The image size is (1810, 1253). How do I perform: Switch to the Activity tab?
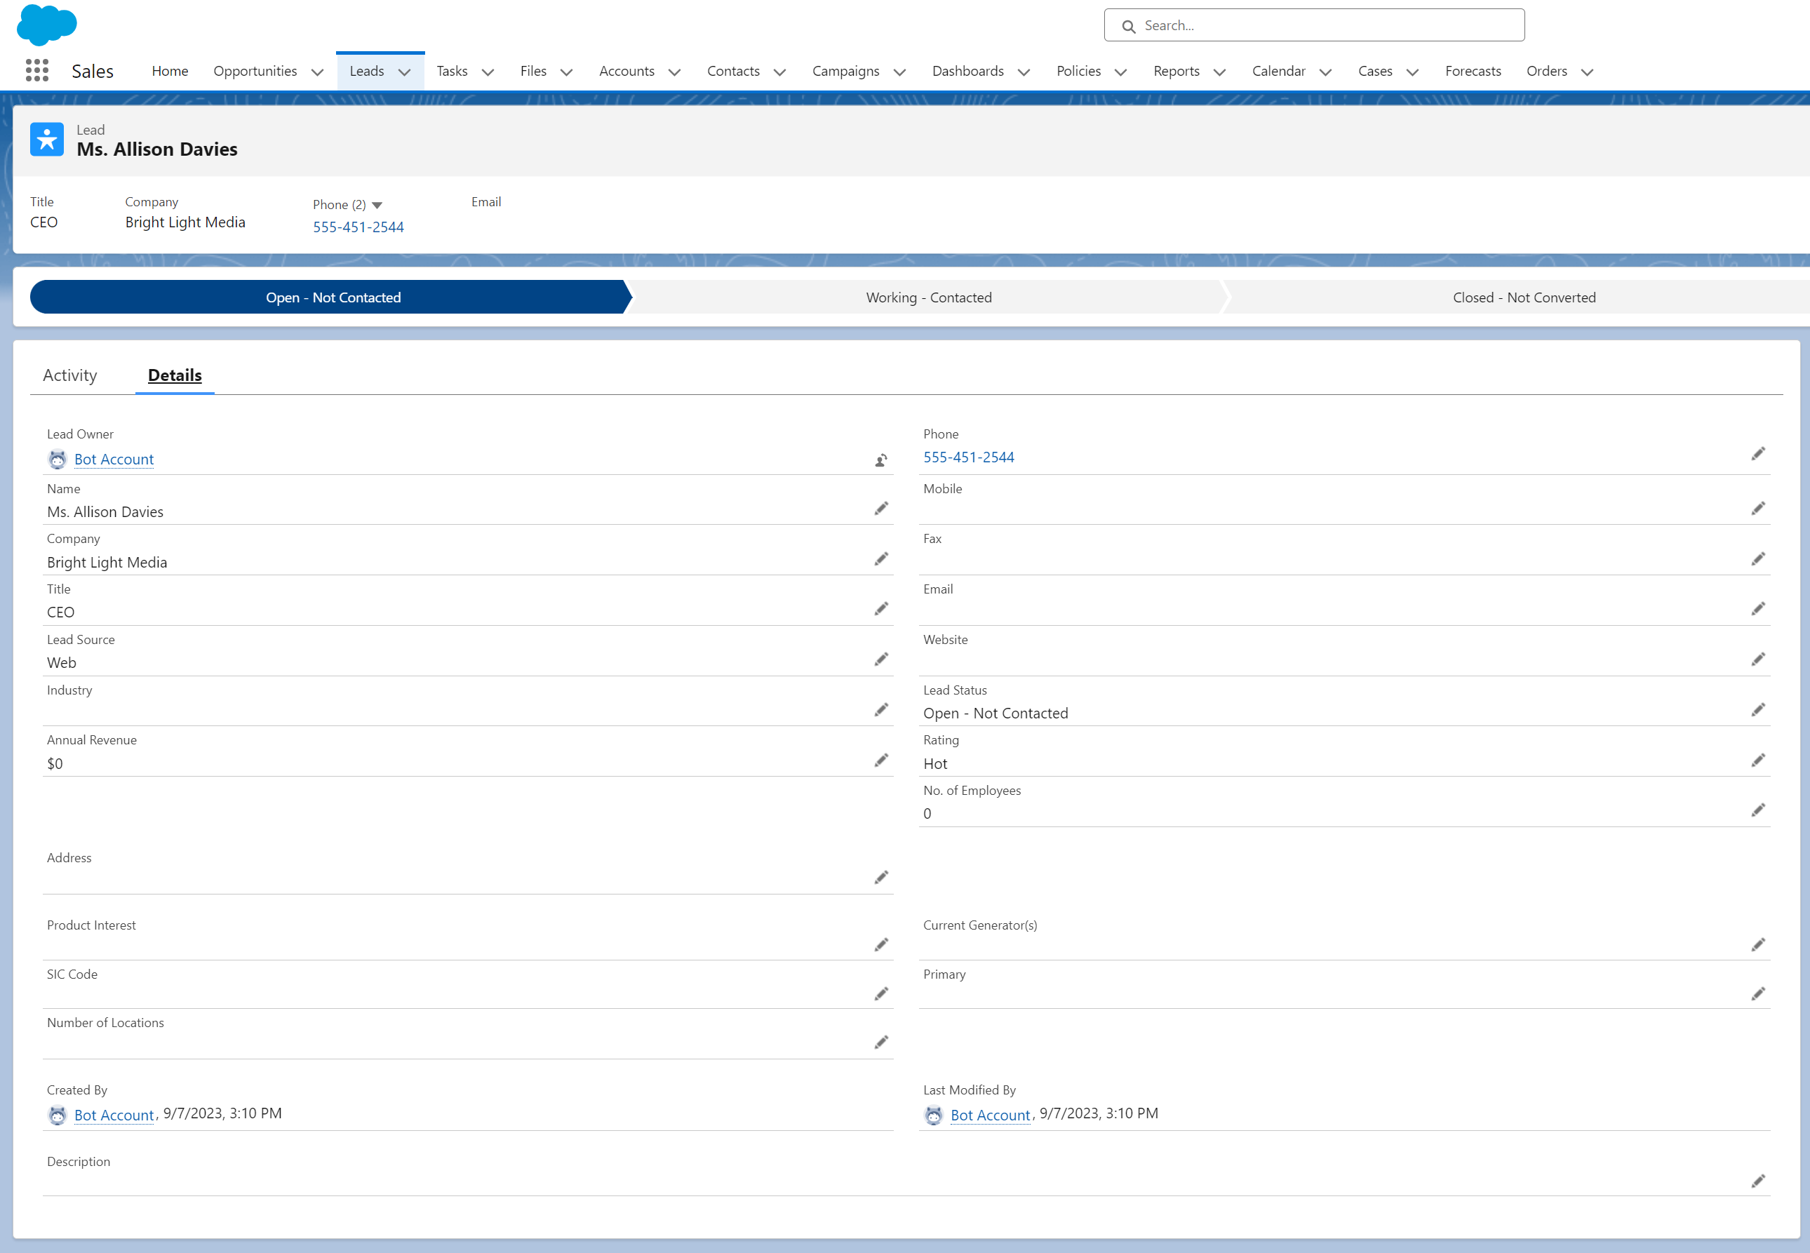tap(70, 375)
